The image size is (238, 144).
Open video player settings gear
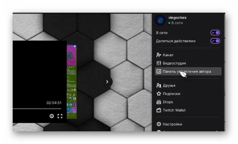(x=52, y=116)
